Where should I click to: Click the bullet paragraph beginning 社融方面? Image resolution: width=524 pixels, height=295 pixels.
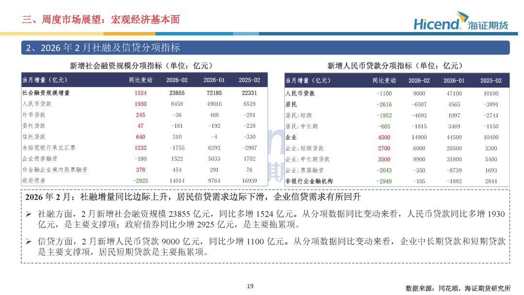[x=271, y=219]
